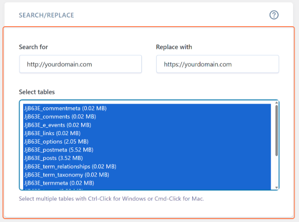Click the "Search for" label
The image size is (299, 222).
33,47
